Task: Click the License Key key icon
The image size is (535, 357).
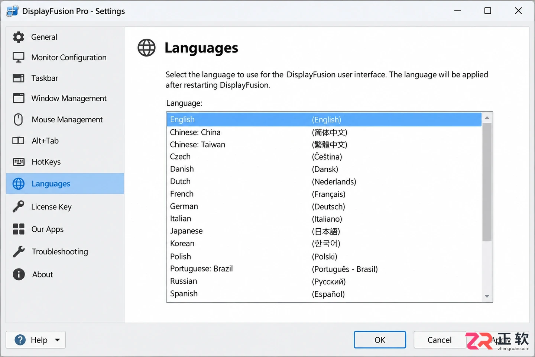Action: click(x=18, y=206)
